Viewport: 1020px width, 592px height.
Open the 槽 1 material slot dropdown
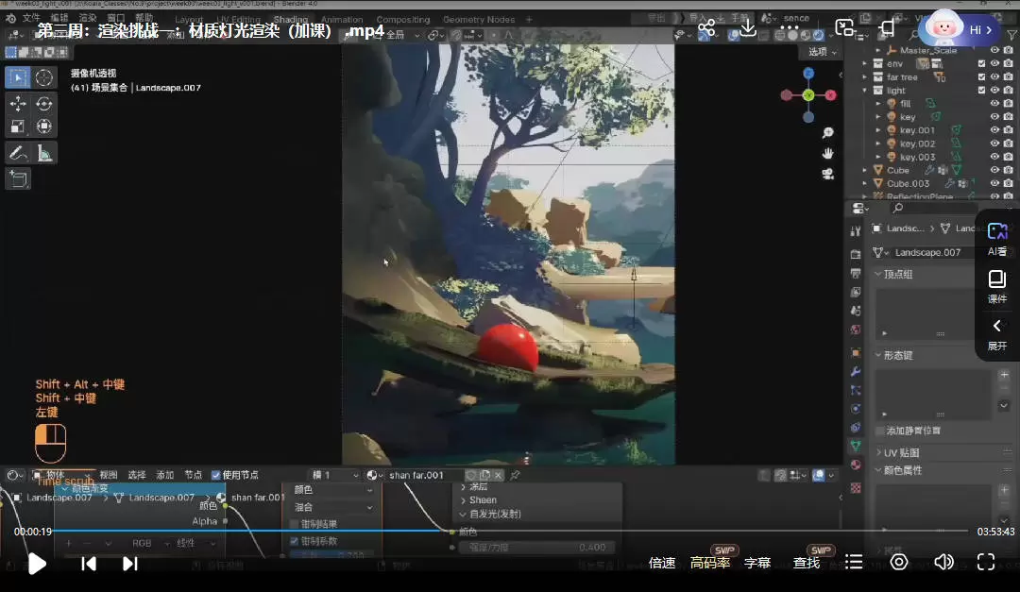tap(333, 475)
